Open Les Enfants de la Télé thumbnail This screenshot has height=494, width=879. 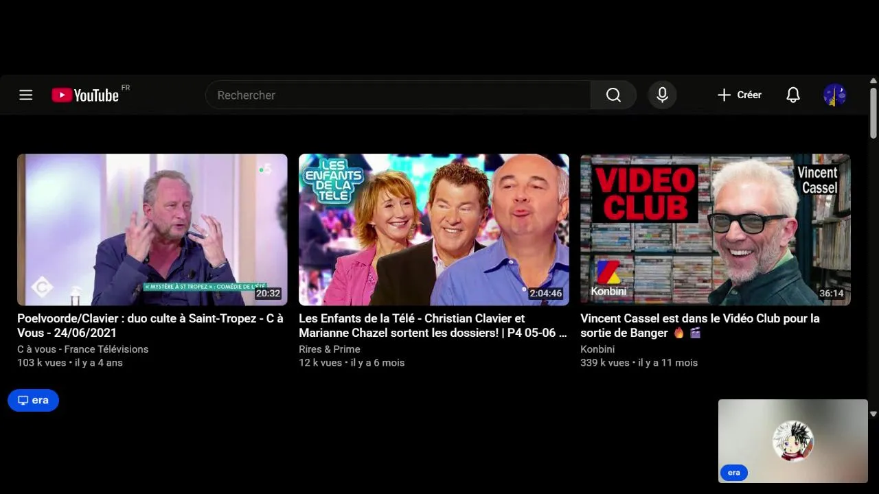coord(434,230)
